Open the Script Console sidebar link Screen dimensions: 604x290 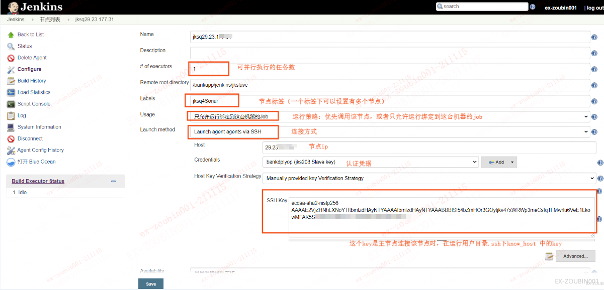click(34, 104)
